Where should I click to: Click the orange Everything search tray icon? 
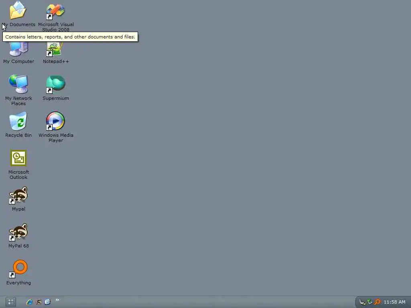click(377, 302)
